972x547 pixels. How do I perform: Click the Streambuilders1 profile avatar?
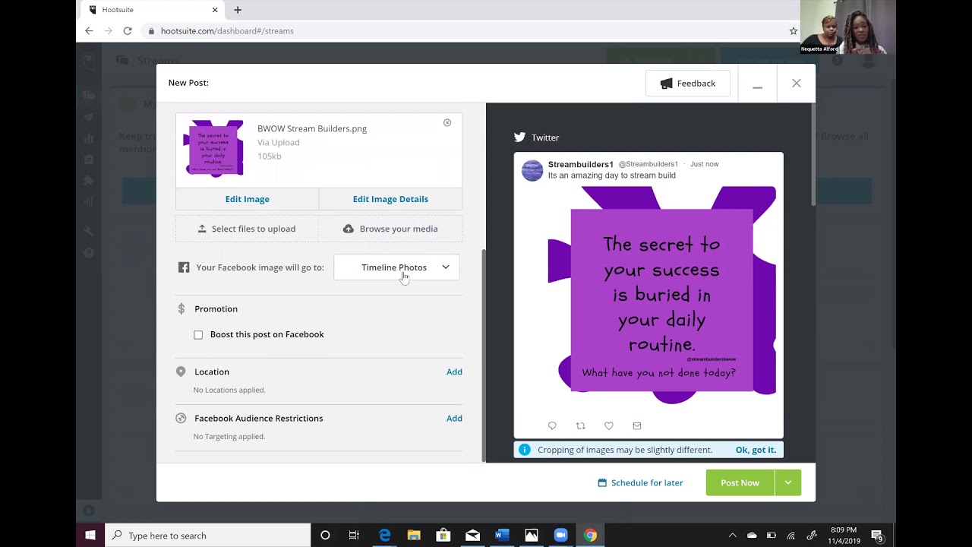[532, 169]
